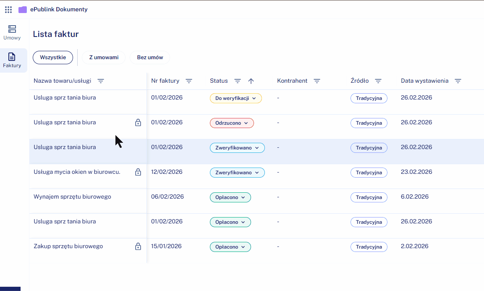Viewport: 484px width, 291px height.
Task: Open the filter for Nr faktury column
Action: point(189,81)
